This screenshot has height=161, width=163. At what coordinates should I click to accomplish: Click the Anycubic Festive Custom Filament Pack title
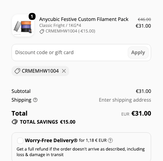click(84, 19)
